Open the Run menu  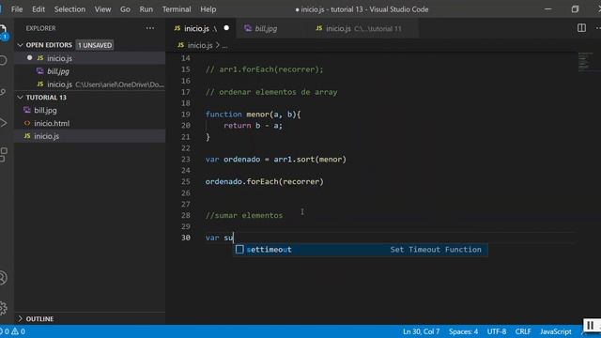tap(146, 9)
